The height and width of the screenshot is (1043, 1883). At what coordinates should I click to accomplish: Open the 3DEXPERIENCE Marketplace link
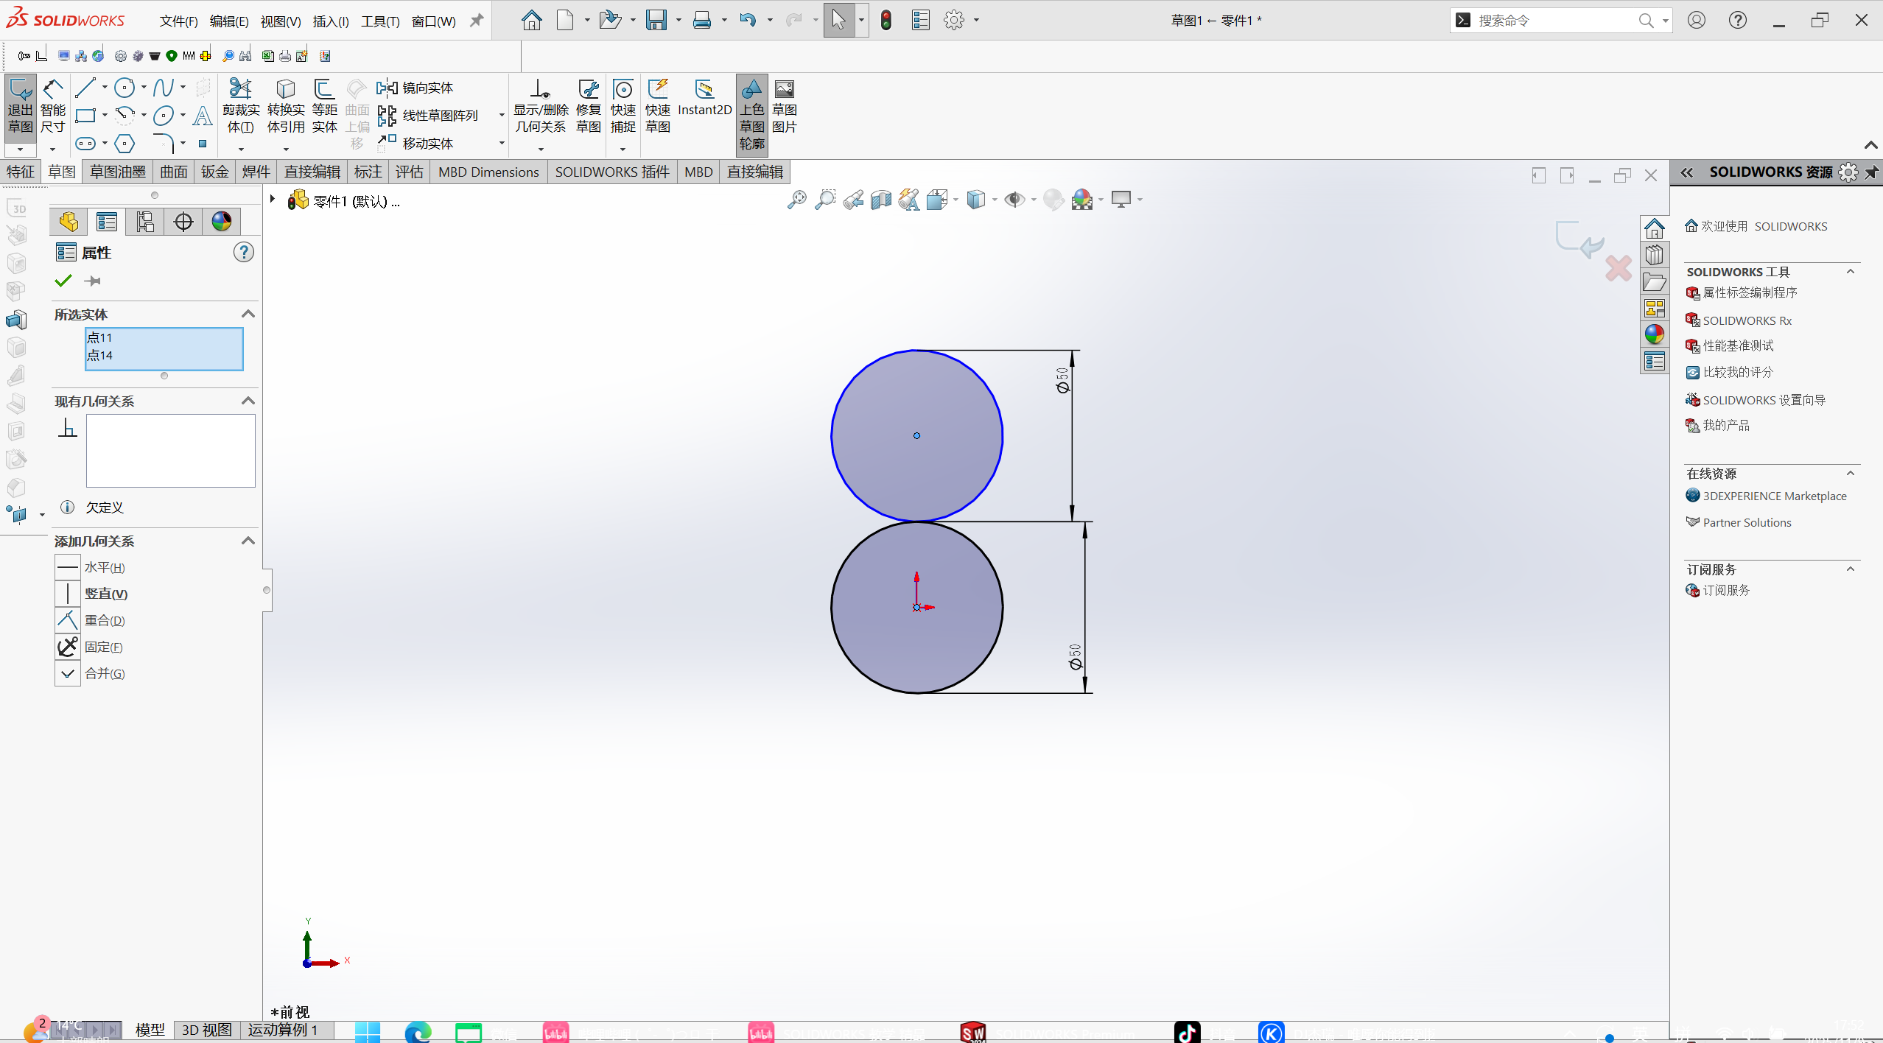coord(1774,496)
